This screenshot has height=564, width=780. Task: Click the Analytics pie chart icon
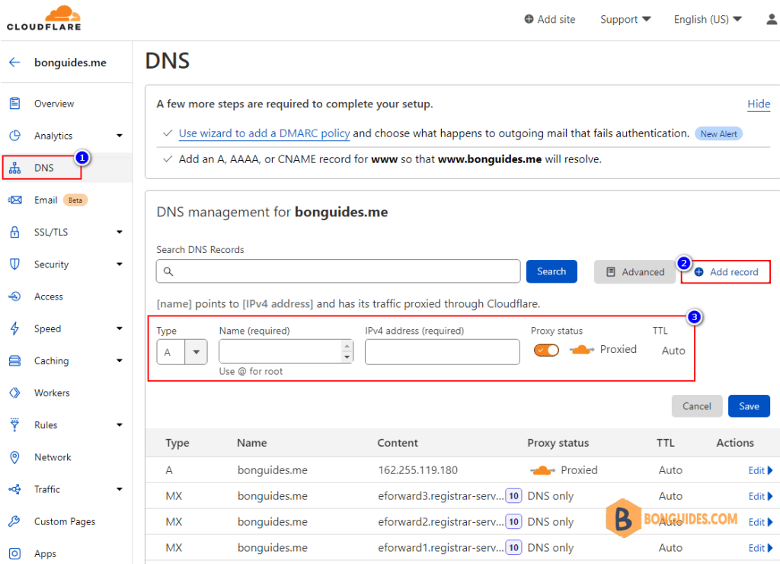pyautogui.click(x=15, y=136)
